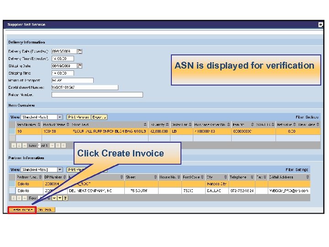Sort partners by Telephone arrows
Viewport: 329px width, 247px height.
click(252, 177)
